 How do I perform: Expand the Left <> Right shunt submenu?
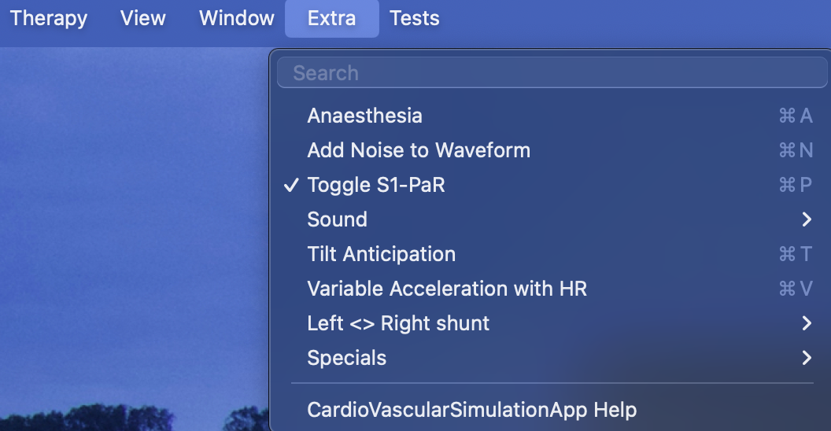[x=398, y=323]
